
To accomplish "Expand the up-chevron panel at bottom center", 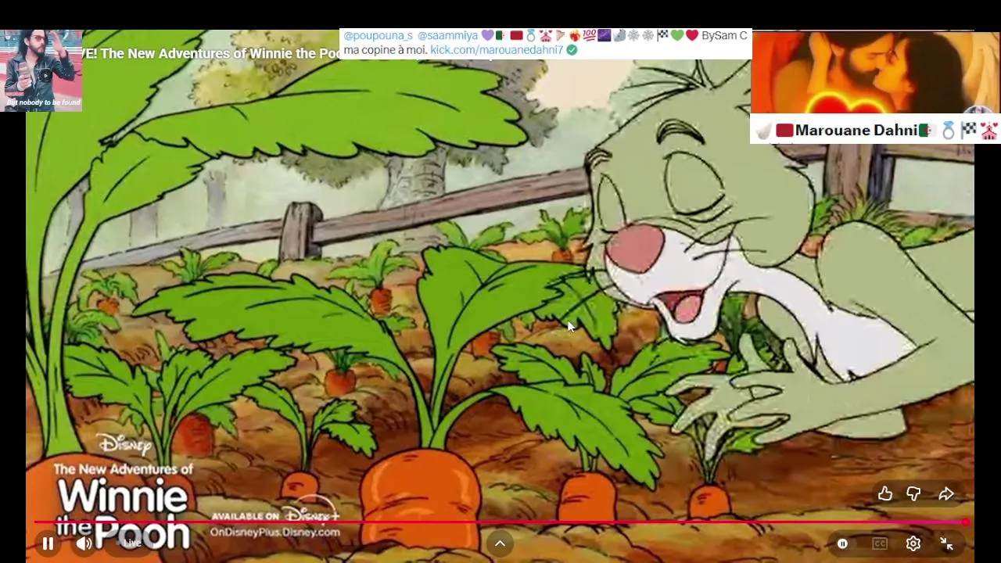I will pyautogui.click(x=500, y=543).
